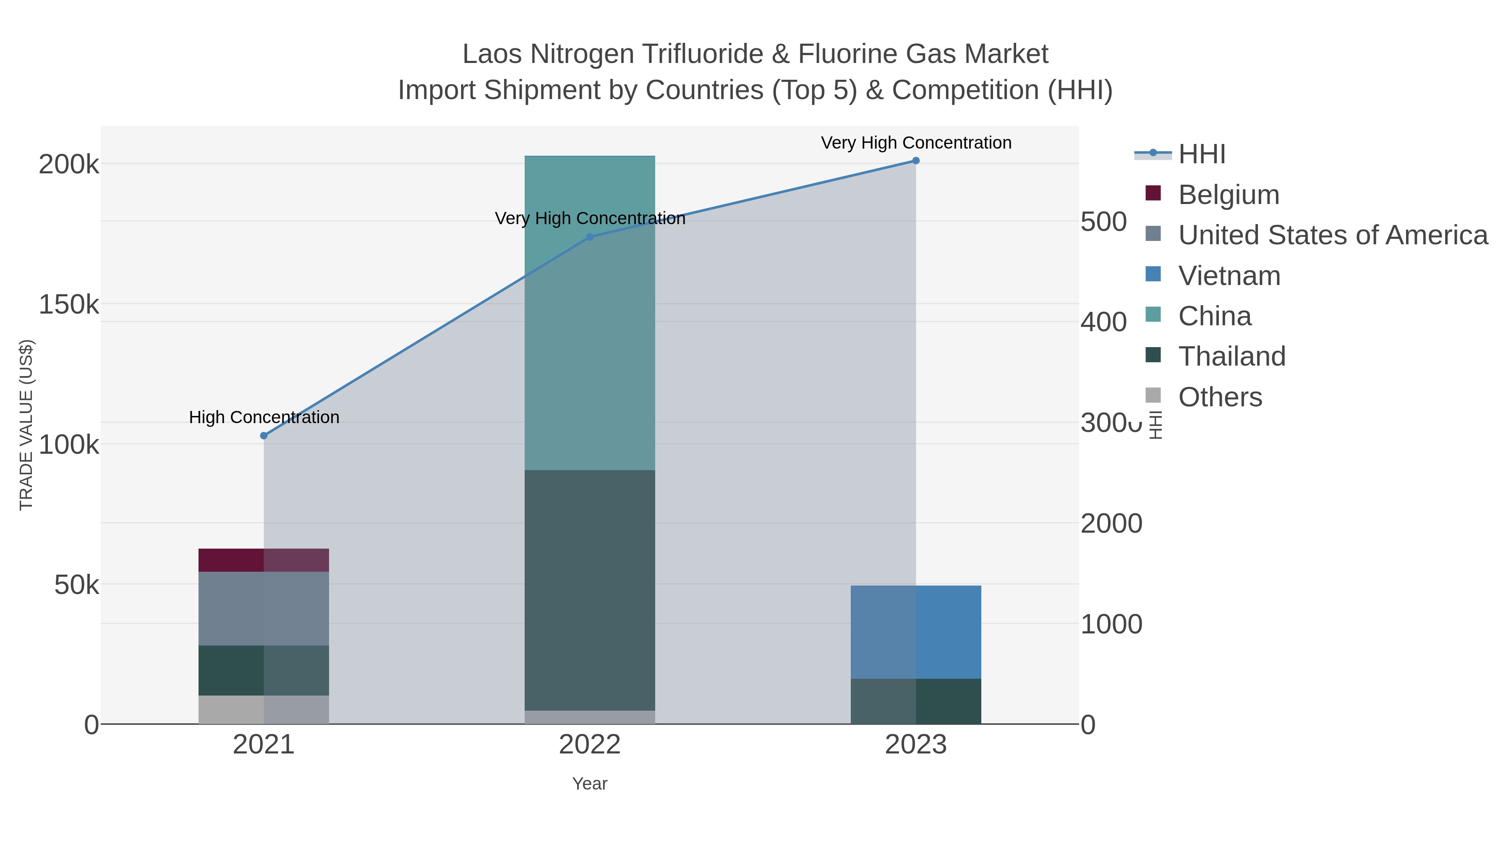Toggle Belgium series in the legend
The image size is (1511, 850).
(1212, 194)
